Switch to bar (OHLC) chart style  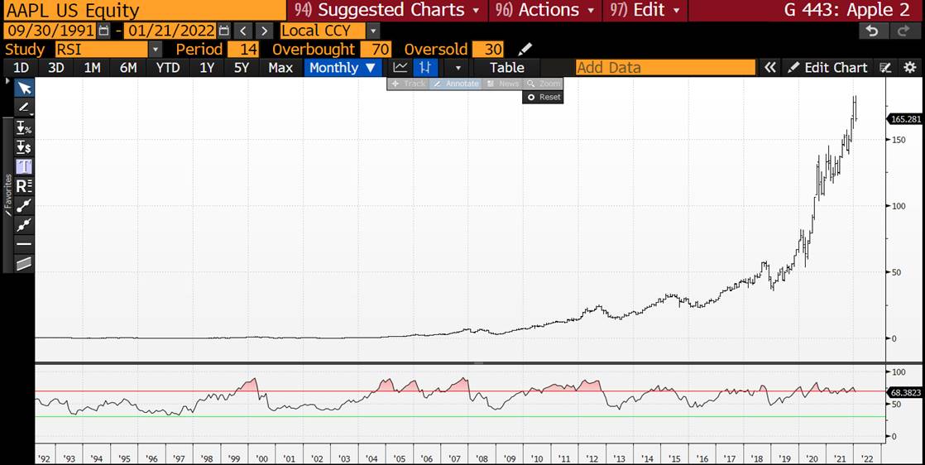pos(424,68)
